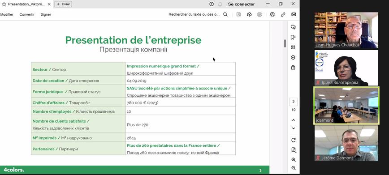Open the bookmarks panel icon

coord(293,37)
